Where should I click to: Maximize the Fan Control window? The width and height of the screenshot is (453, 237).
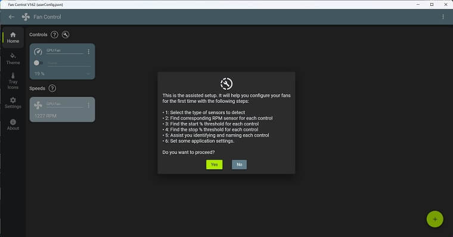(x=432, y=5)
